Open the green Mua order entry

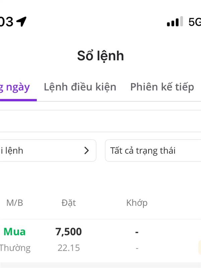[14, 232]
